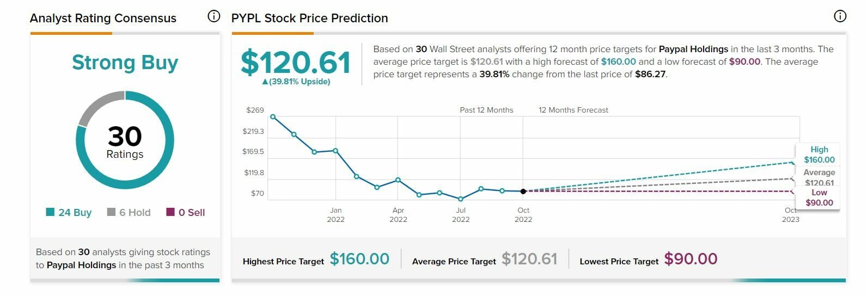Select the 24 Buy legend label
Viewport: 867px width, 297px height.
pyautogui.click(x=75, y=213)
